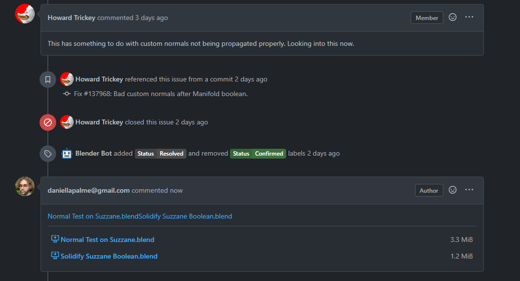The height and width of the screenshot is (281, 520).
Task: Click daniellapalme's avatar thumbnail
Action: [x=25, y=186]
